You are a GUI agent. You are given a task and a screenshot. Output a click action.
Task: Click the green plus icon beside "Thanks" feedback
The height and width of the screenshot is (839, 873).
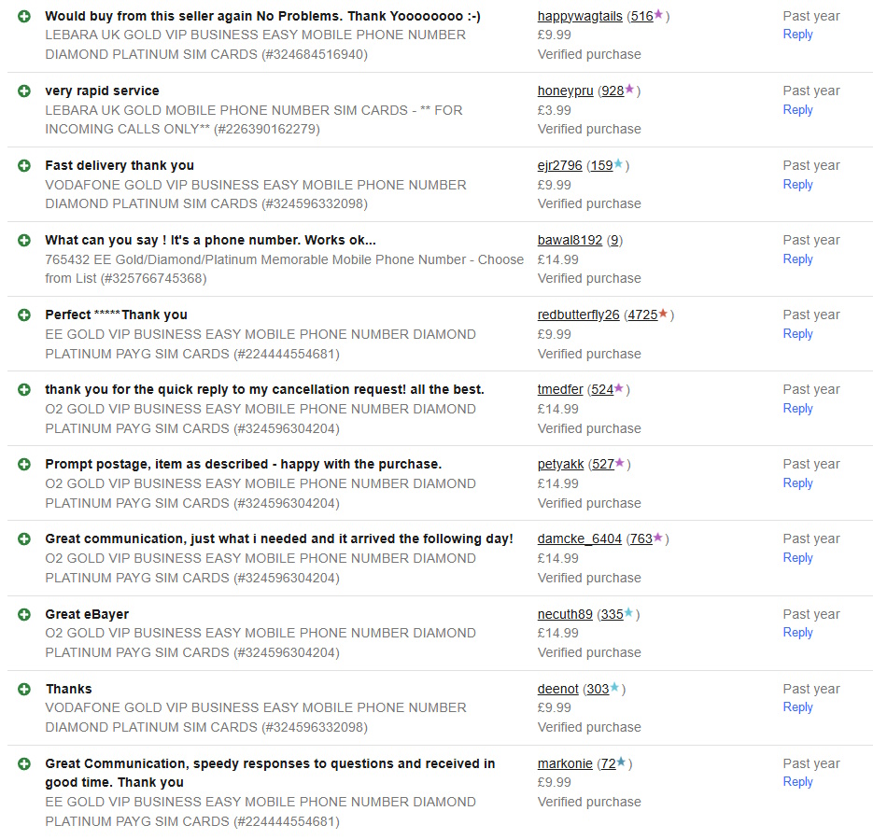click(24, 689)
